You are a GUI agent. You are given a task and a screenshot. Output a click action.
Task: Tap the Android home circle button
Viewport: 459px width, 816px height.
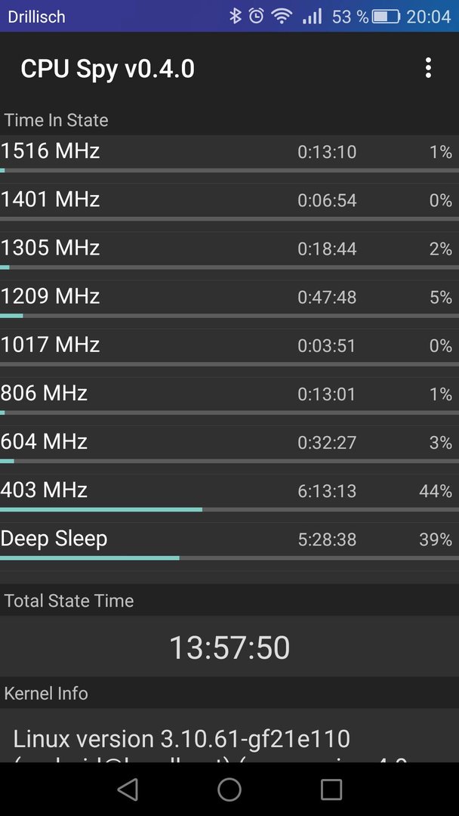[x=229, y=790]
